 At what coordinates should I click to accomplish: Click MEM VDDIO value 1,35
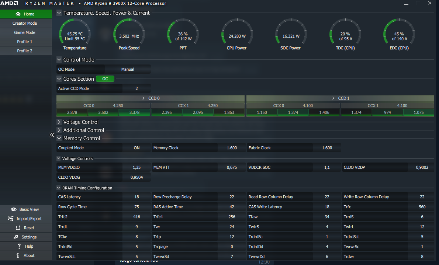(136, 167)
